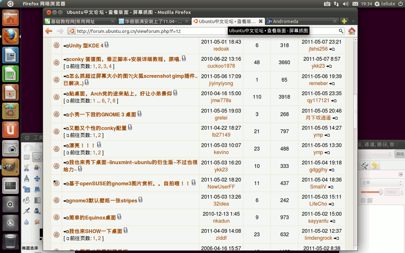The width and height of the screenshot is (405, 253).
Task: Open Ubuntu Software Center from the launcher
Action: coord(10,111)
